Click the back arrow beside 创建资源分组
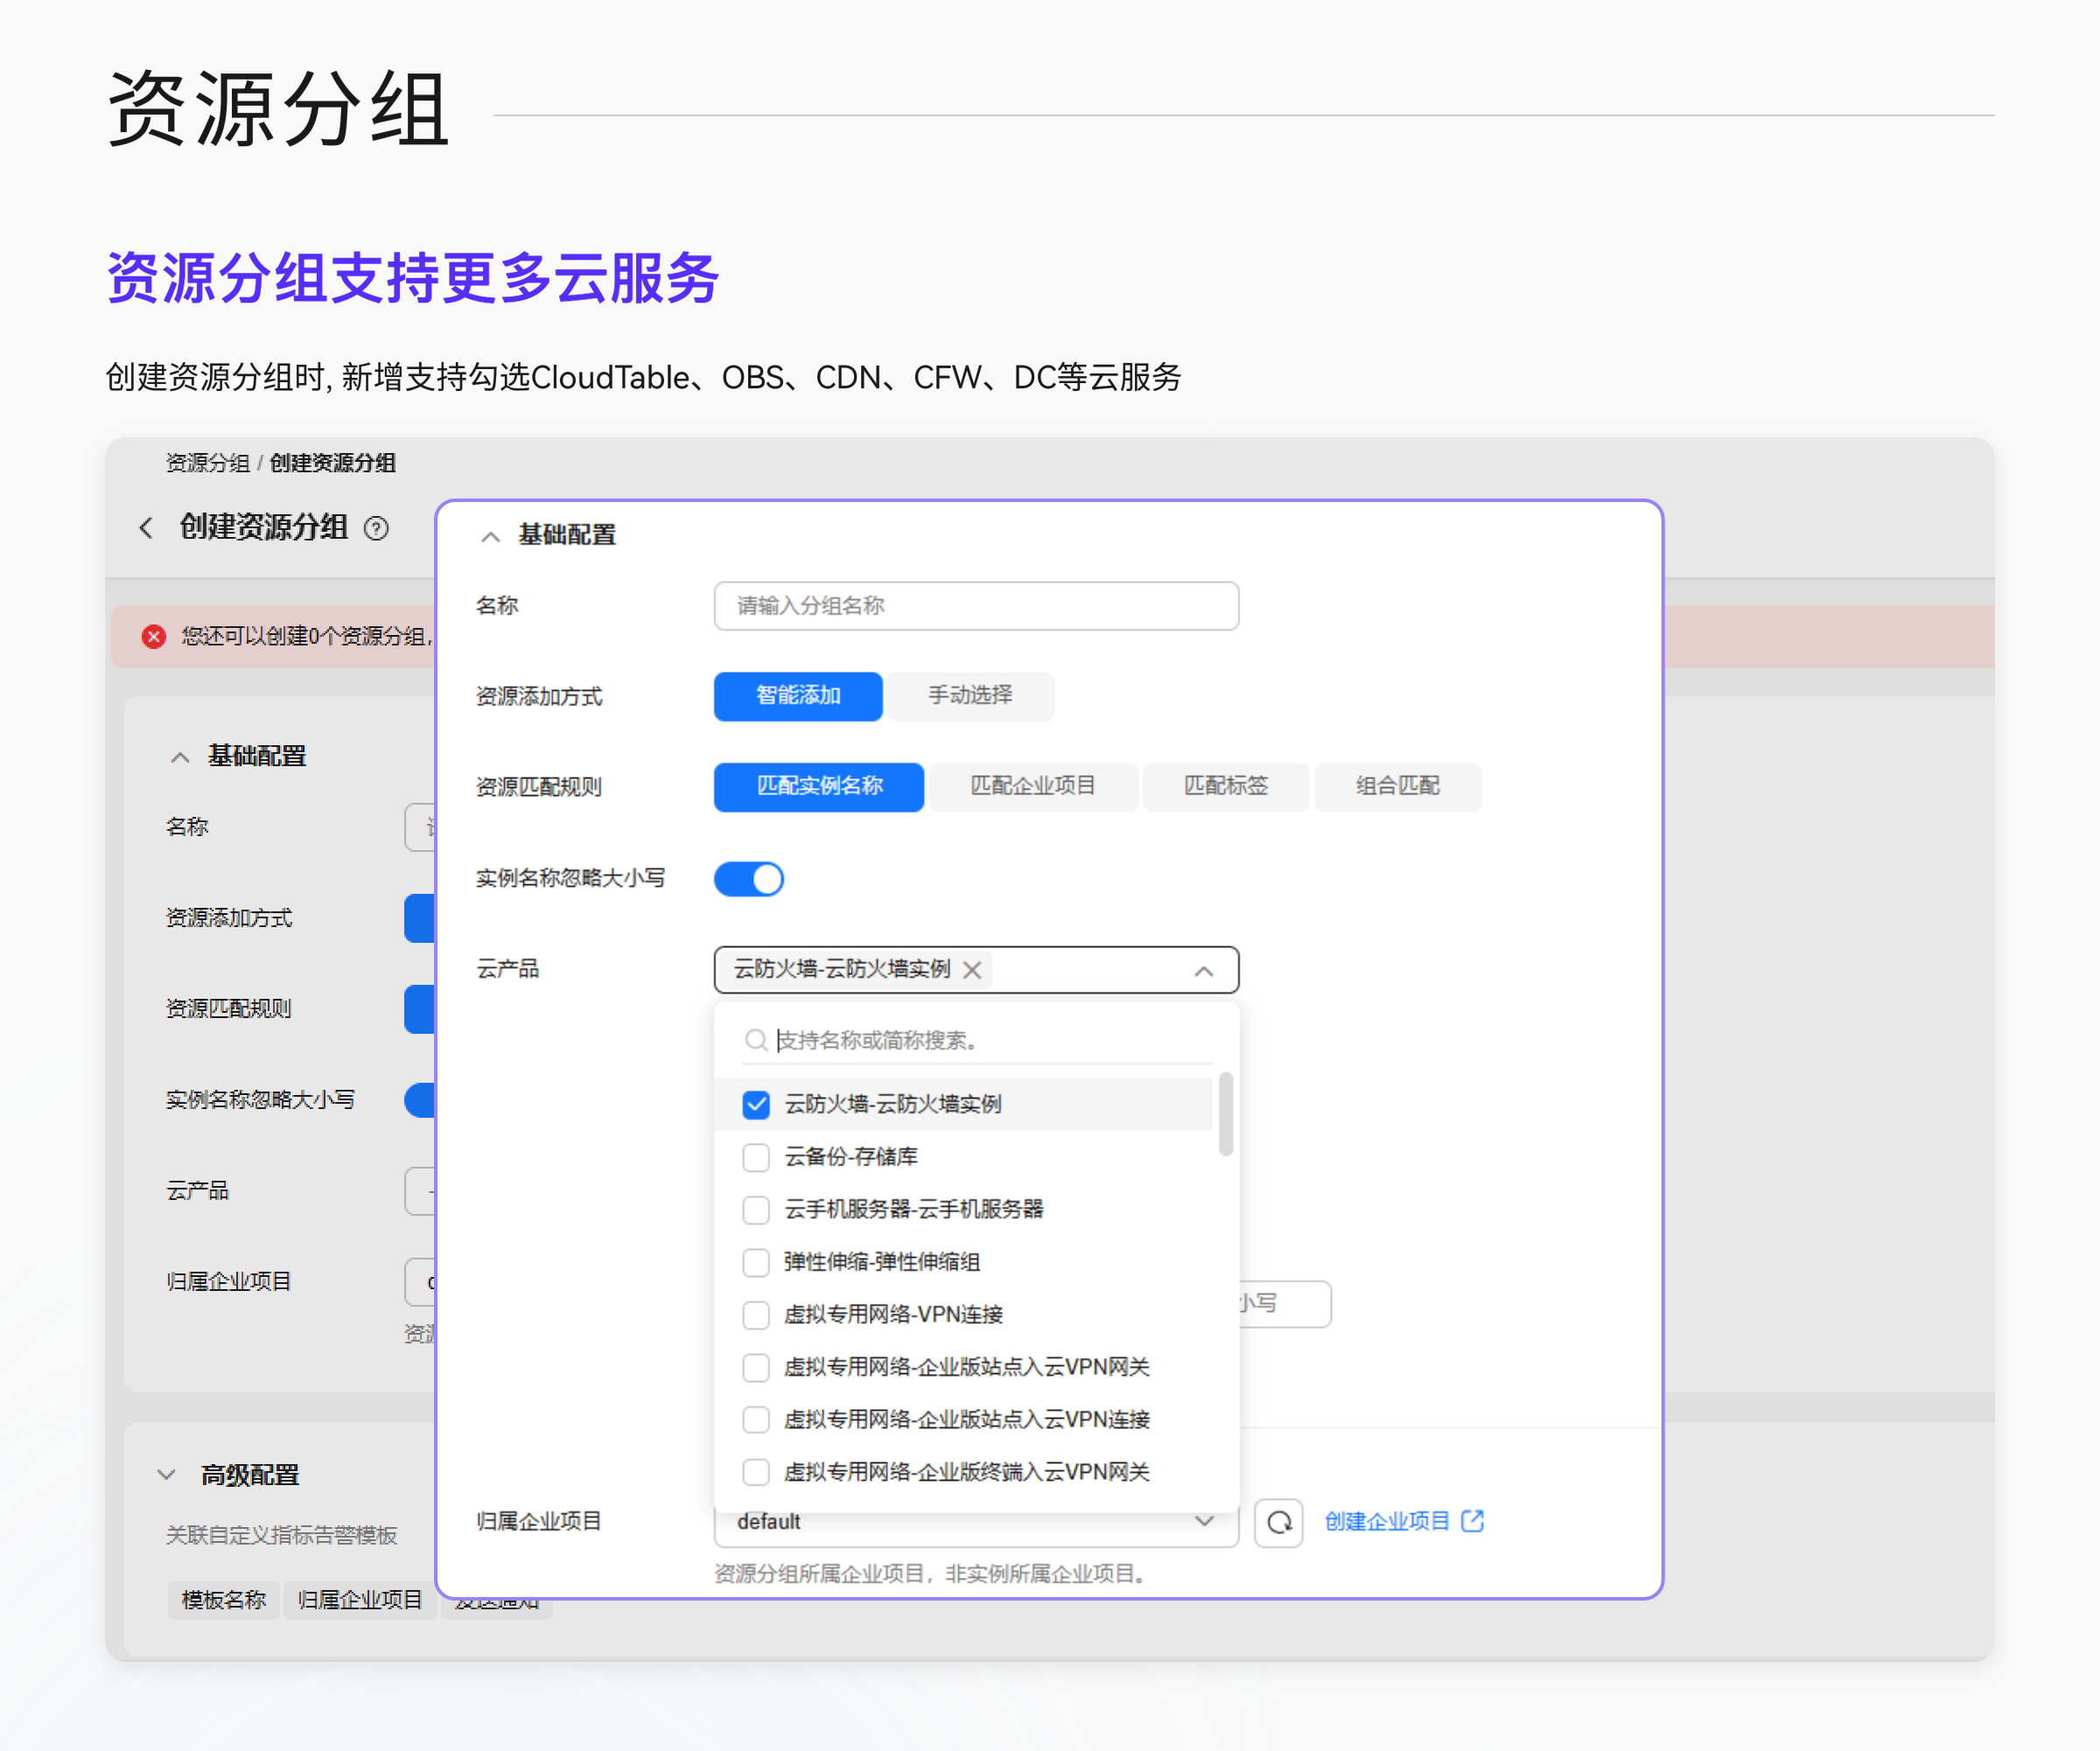This screenshot has height=1751, width=2100. 146,527
